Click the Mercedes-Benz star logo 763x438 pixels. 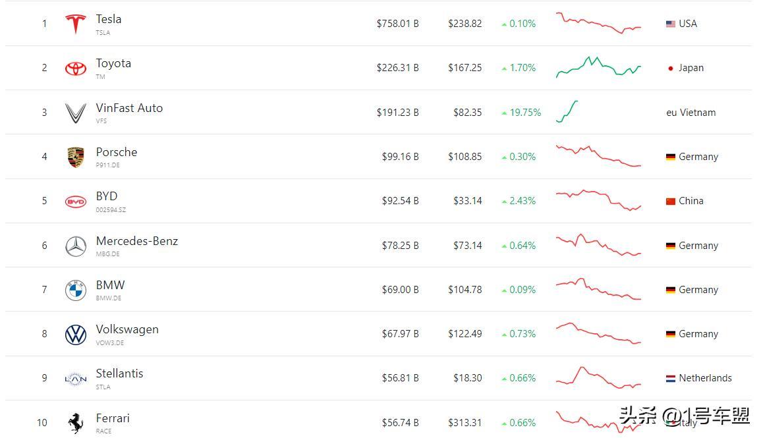75,246
